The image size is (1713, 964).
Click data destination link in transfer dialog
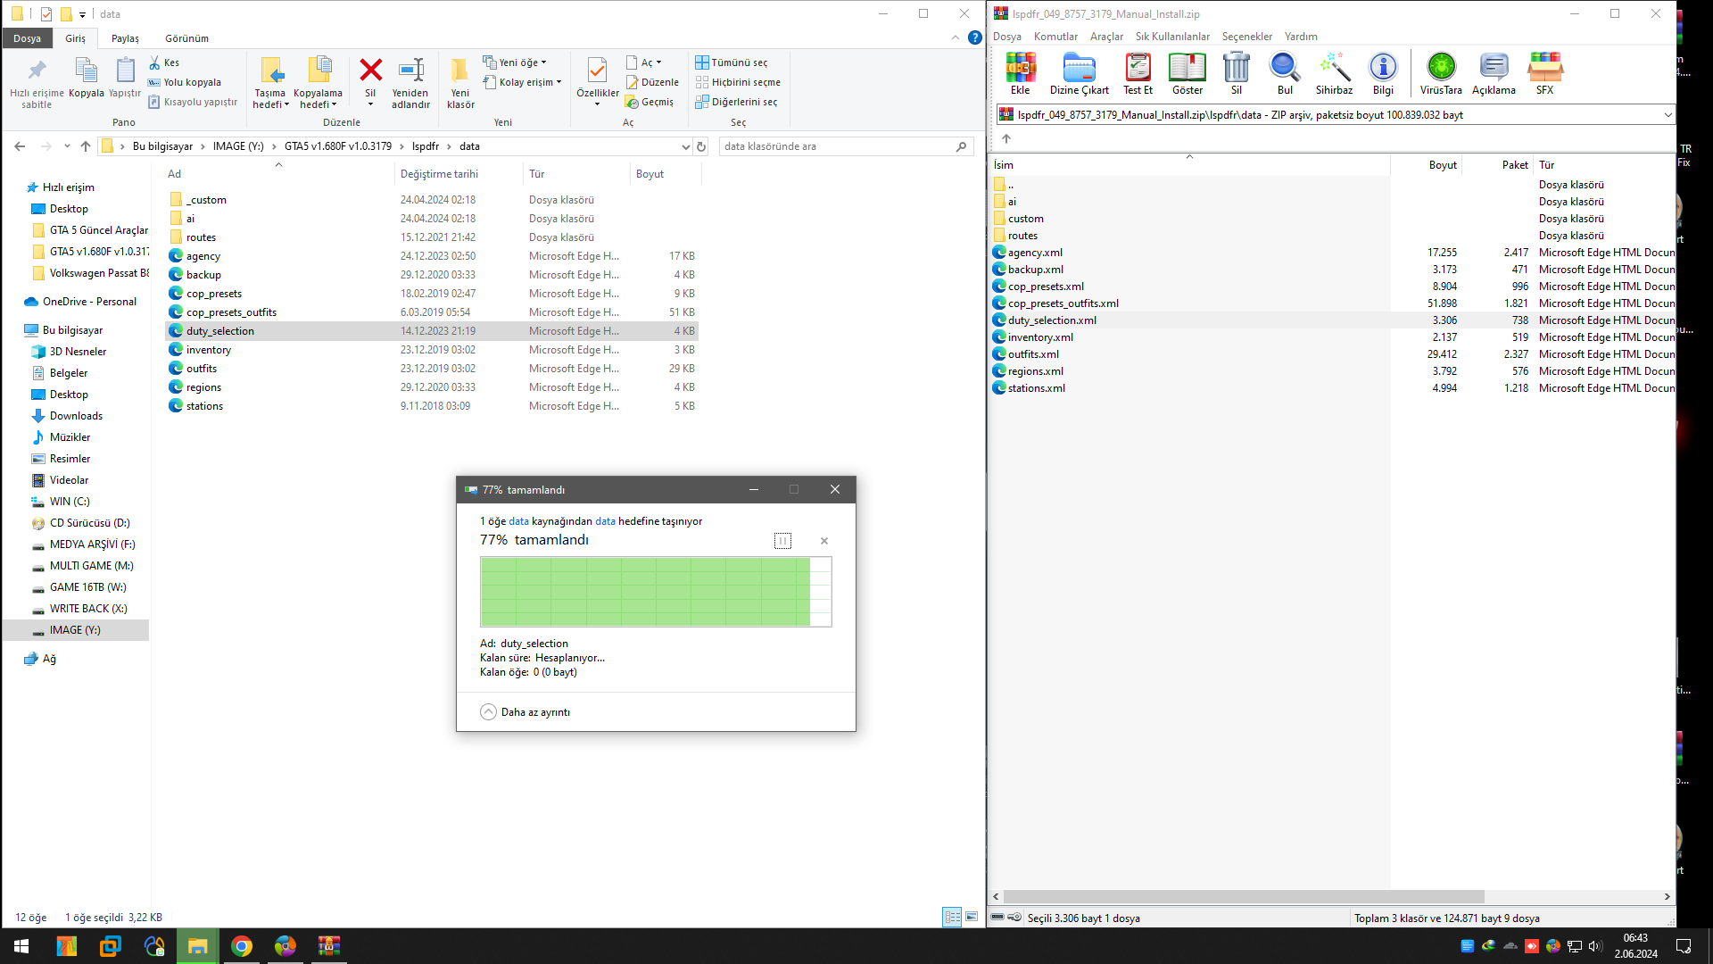point(605,521)
